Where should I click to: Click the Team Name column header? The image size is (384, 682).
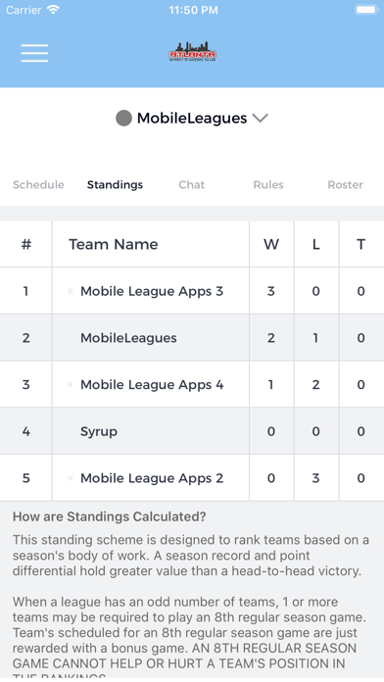point(113,244)
